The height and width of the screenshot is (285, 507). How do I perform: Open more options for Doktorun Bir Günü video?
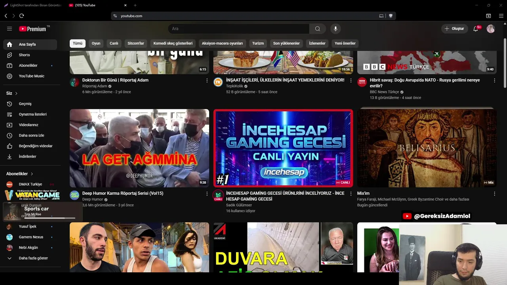207,80
